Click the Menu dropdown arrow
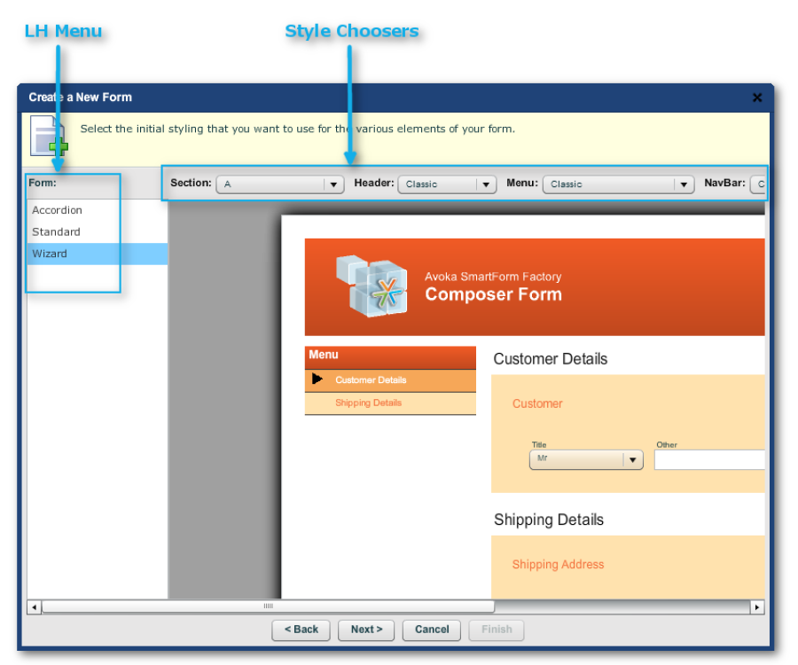This screenshot has height=665, width=798. click(684, 184)
